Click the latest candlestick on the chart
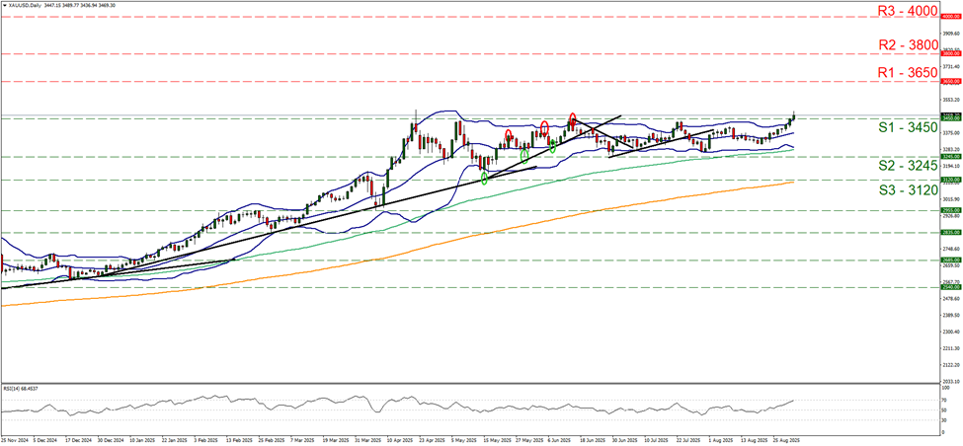The image size is (963, 446). coord(794,115)
